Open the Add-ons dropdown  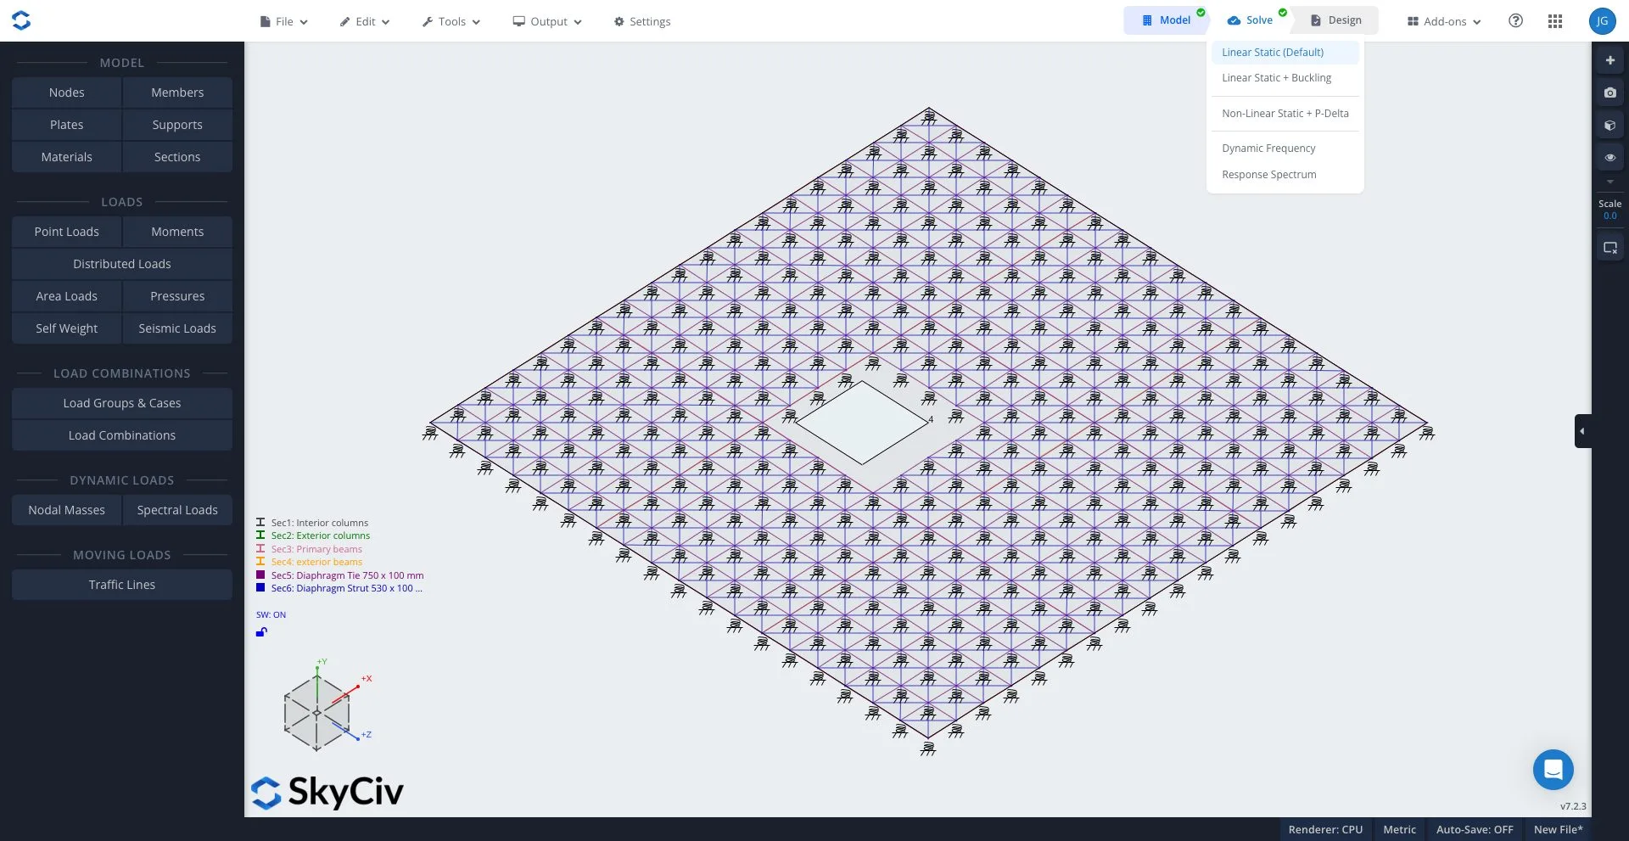tap(1444, 21)
